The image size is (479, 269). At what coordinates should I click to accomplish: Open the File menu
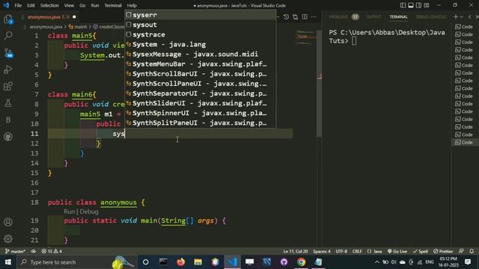[18, 5]
